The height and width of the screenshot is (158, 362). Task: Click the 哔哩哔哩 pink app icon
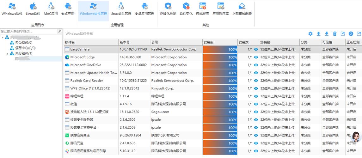[x=67, y=96]
